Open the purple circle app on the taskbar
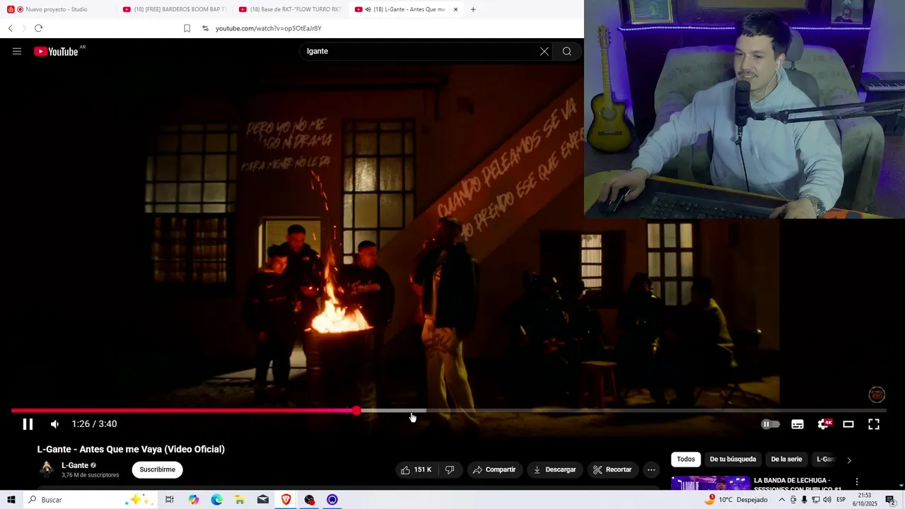905x509 pixels. 332,500
